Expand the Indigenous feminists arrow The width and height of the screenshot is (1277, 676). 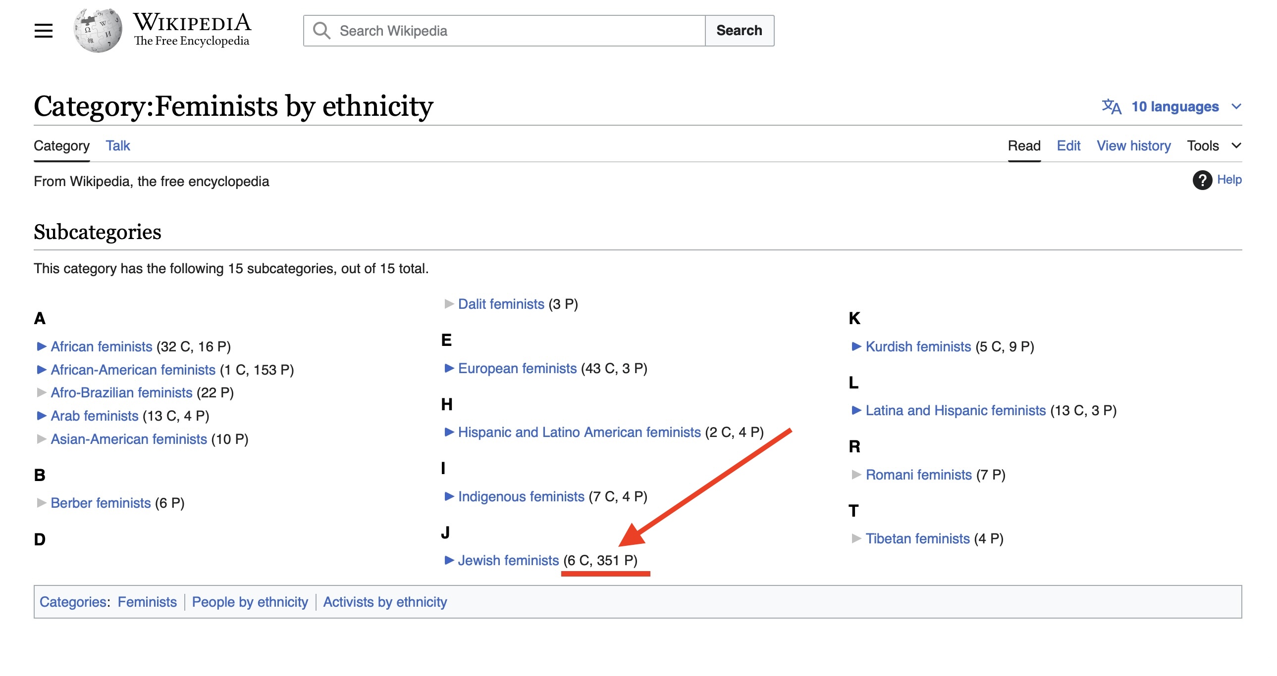pos(449,496)
